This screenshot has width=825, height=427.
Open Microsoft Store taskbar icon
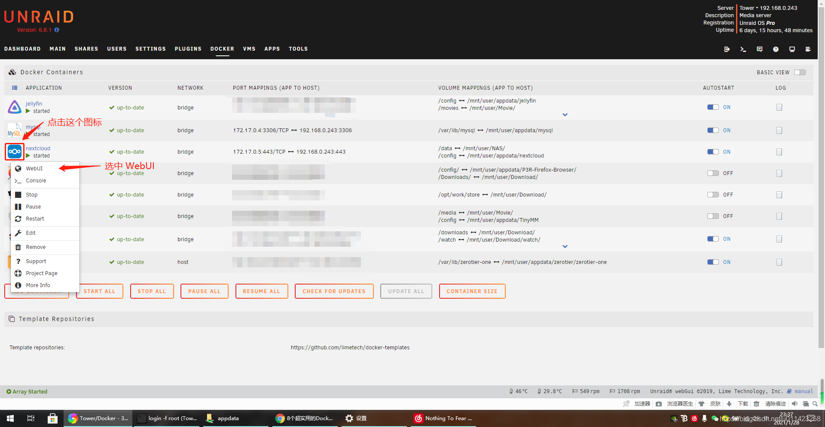[52, 418]
